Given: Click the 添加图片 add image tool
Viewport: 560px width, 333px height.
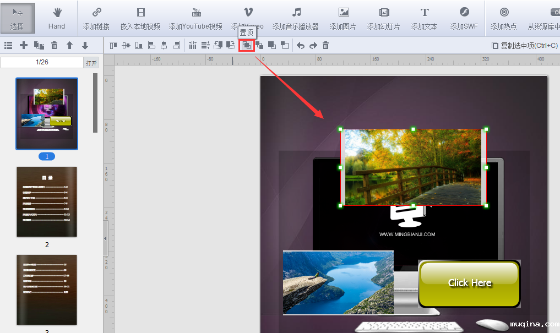Looking at the screenshot, I should [342, 18].
